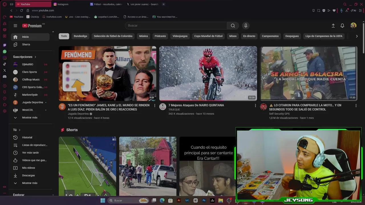Show more subscriptions under WestCOL
This screenshot has height=205, width=365.
tap(30, 118)
